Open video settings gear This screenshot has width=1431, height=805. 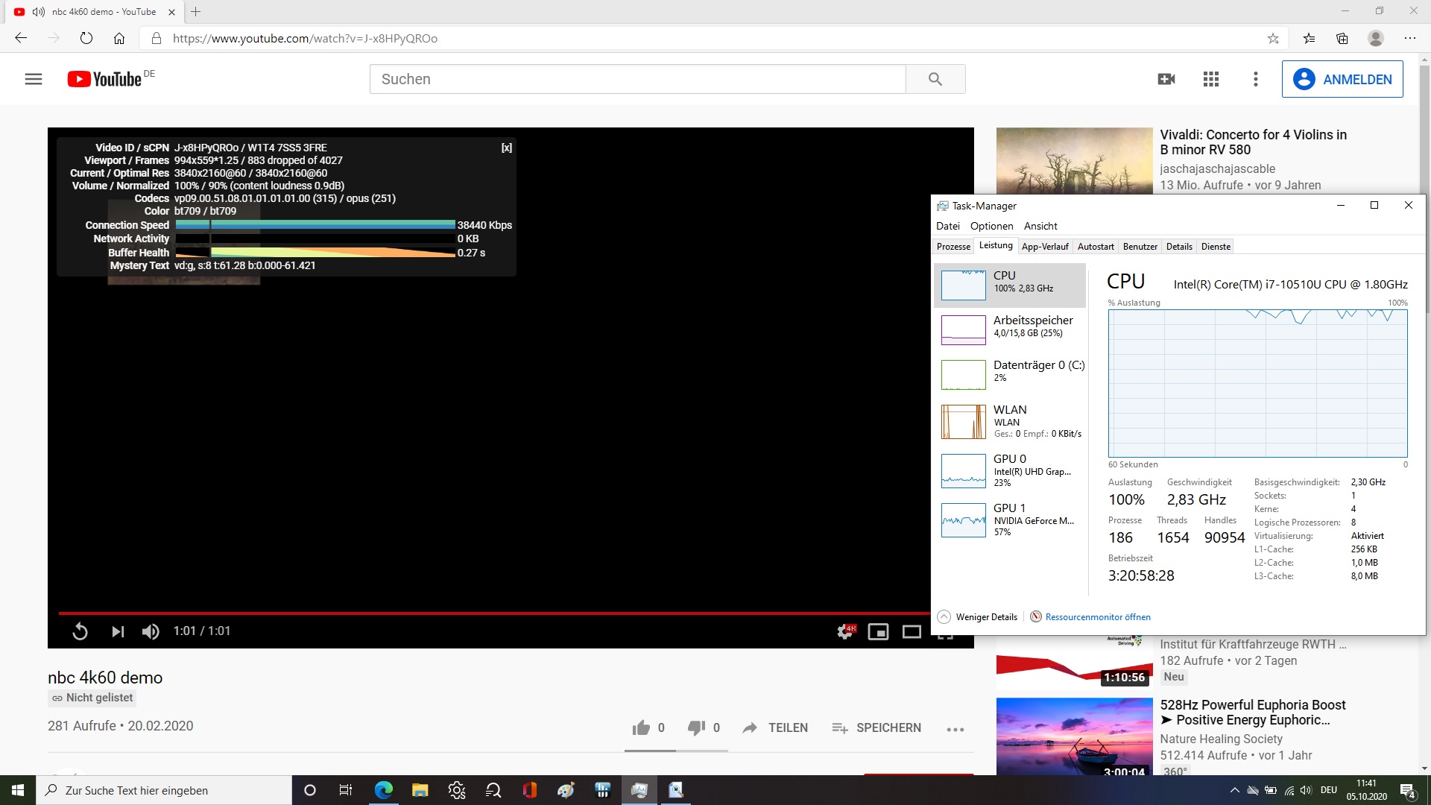[845, 632]
